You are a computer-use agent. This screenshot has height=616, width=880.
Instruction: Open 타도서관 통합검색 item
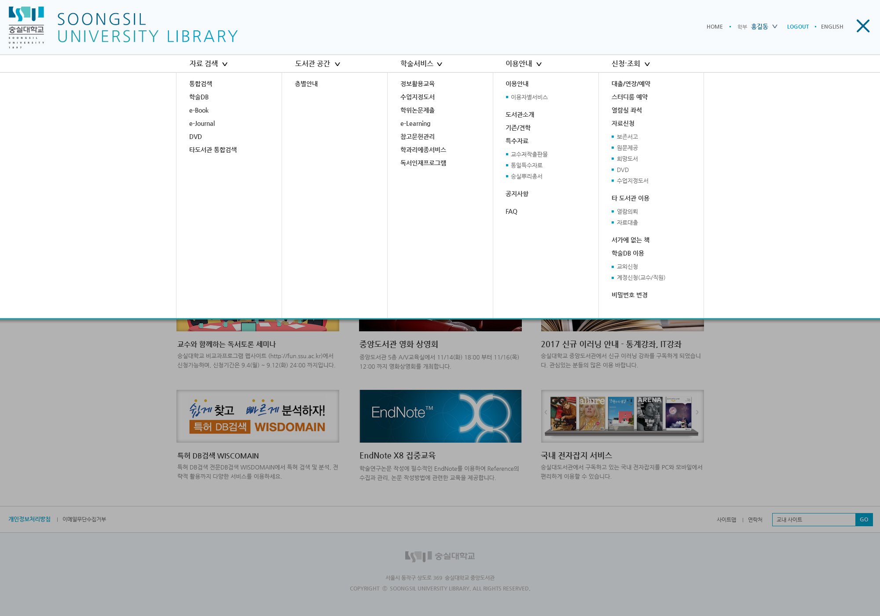tap(213, 150)
